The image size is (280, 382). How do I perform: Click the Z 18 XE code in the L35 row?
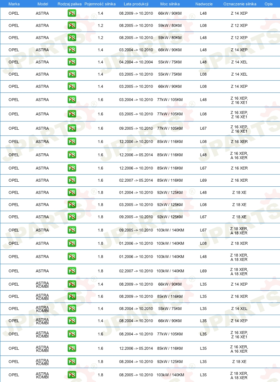coord(239,362)
